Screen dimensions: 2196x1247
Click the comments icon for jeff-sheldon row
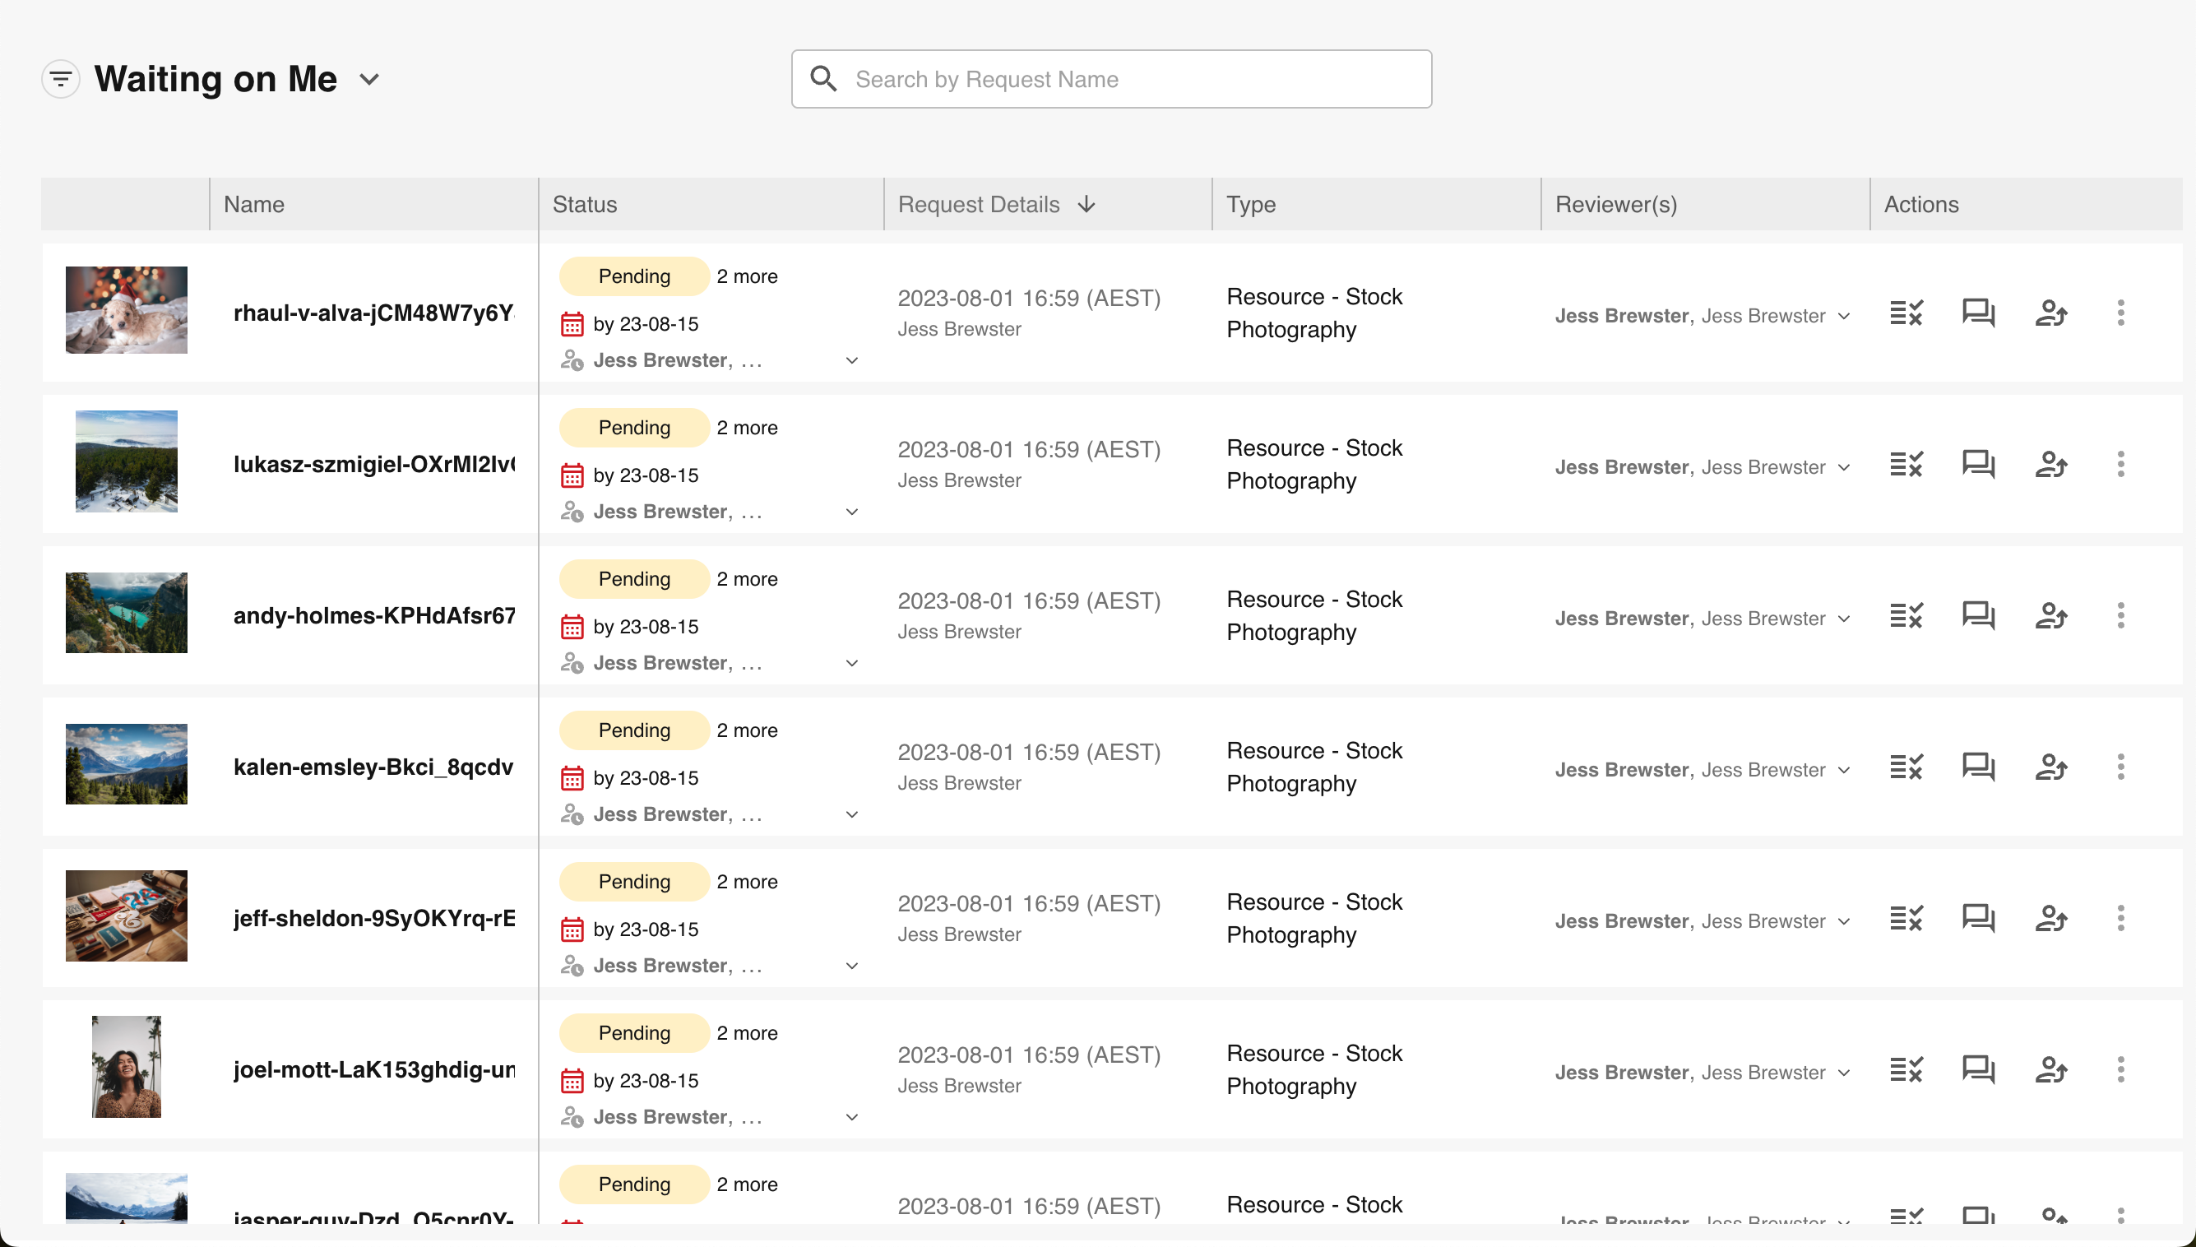tap(1978, 918)
